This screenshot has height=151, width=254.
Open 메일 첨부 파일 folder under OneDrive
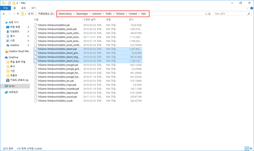point(18,62)
